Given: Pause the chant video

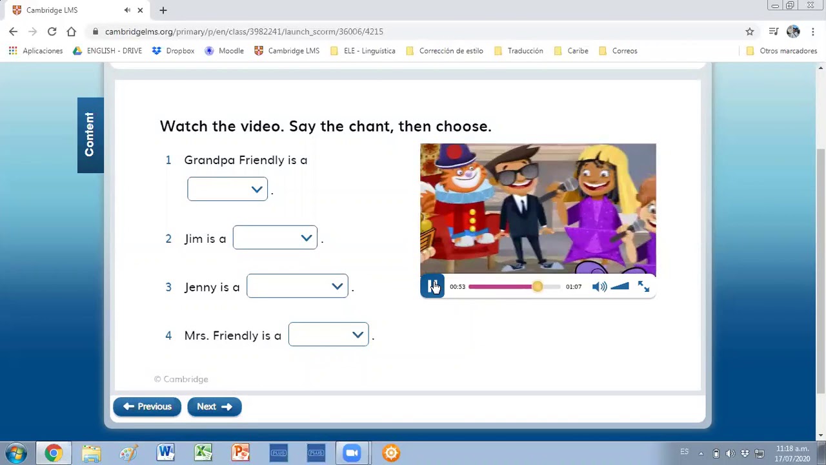Looking at the screenshot, I should click(x=432, y=286).
